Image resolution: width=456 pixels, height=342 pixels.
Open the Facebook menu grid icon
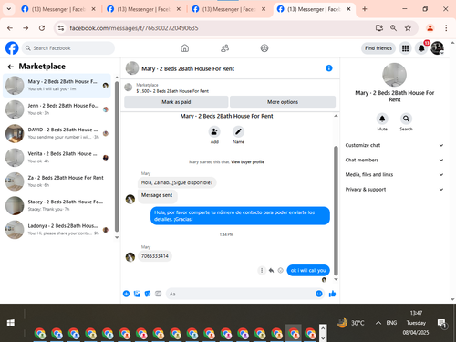(405, 48)
